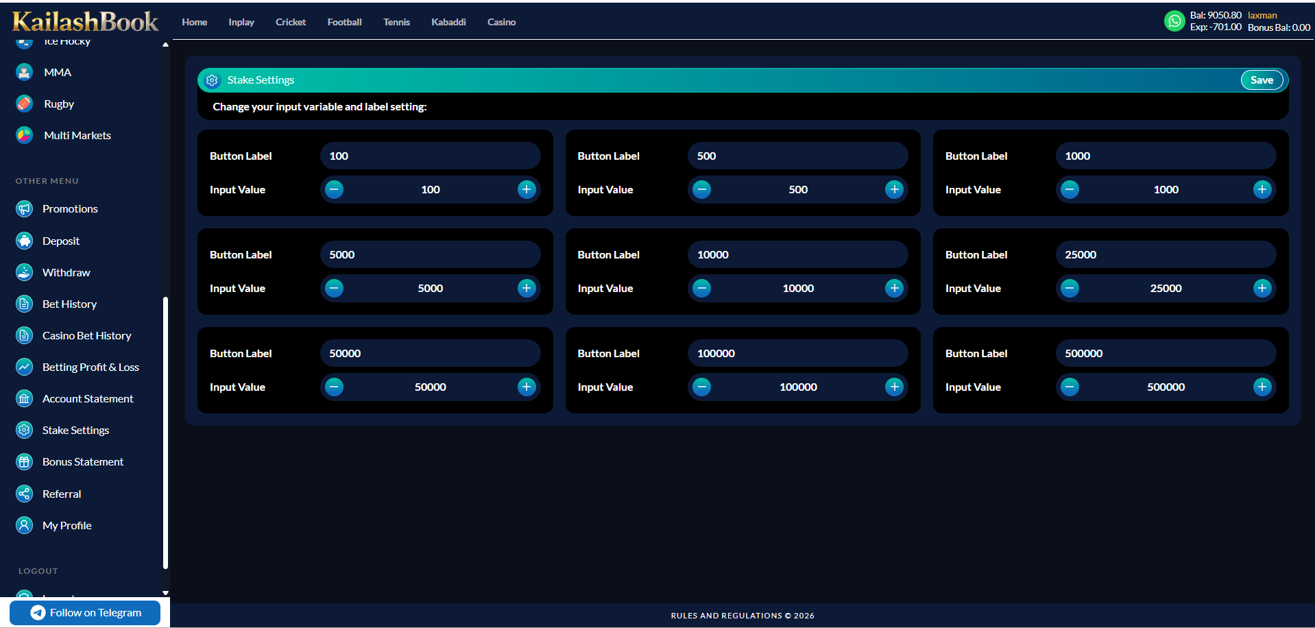The image size is (1315, 628).
Task: Click the gear icon in Stake Settings header
Action: click(212, 80)
